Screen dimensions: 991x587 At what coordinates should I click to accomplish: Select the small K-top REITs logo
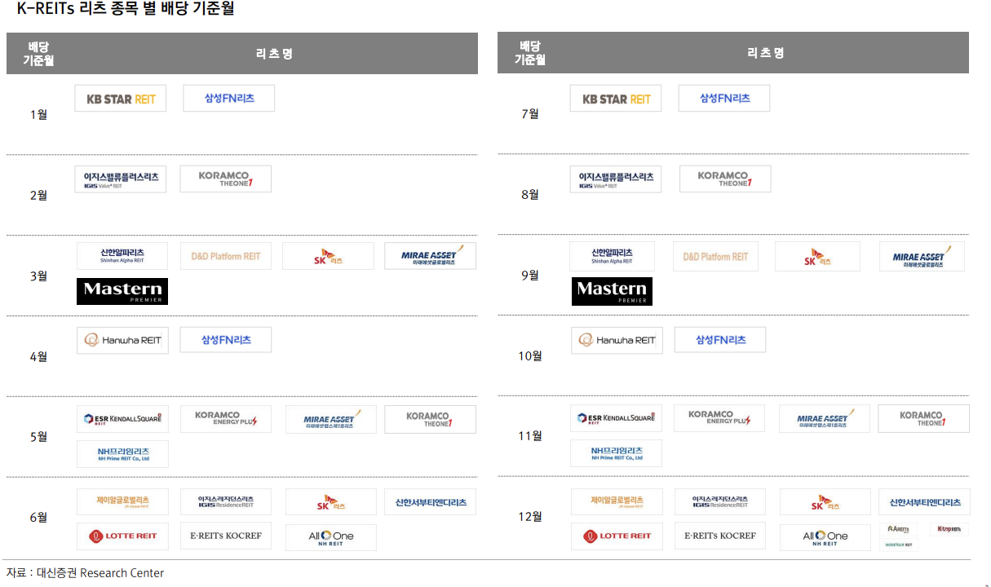click(949, 529)
